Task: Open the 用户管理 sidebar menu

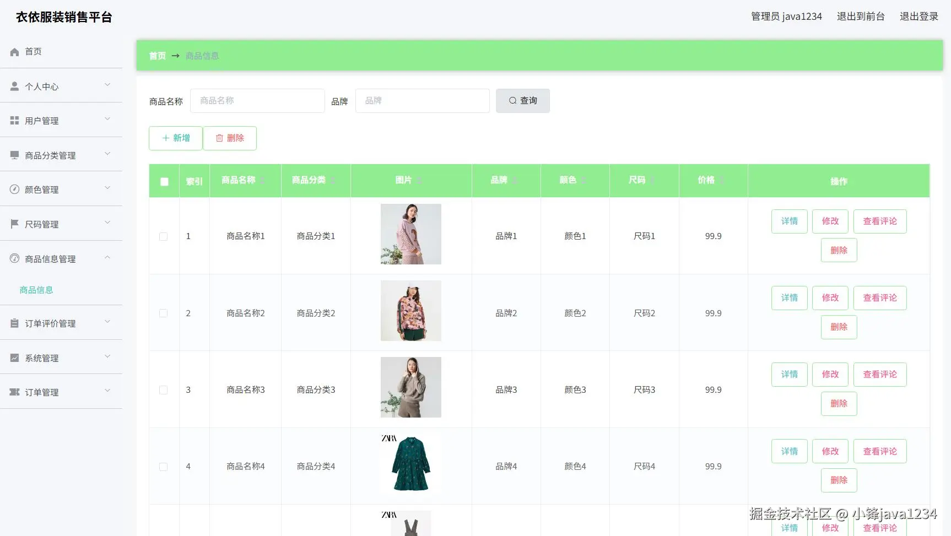Action: tap(61, 120)
